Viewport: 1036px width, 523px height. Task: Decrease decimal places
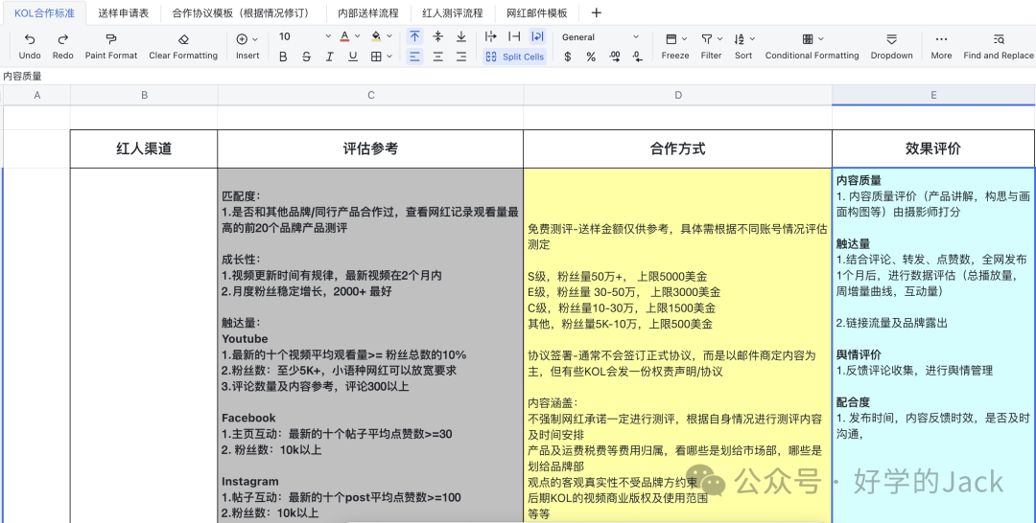click(x=638, y=57)
